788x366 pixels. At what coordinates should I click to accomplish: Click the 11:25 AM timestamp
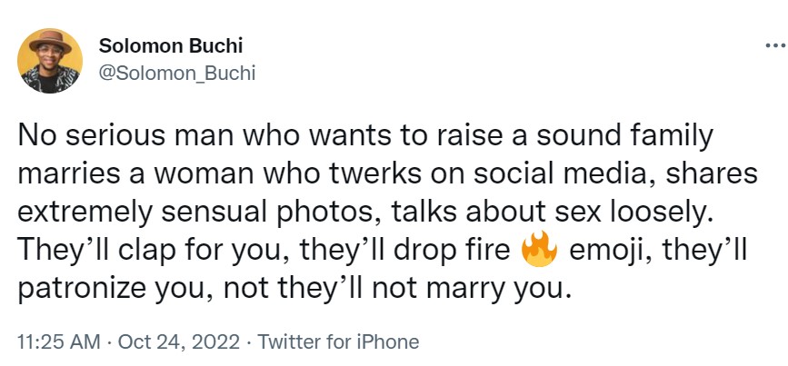pos(62,341)
